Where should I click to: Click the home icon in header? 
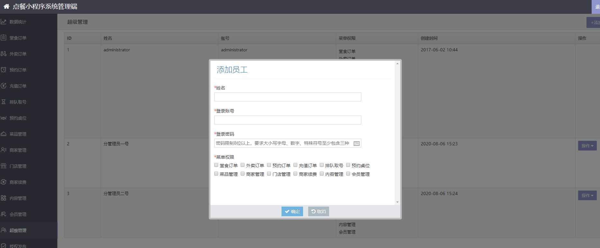click(6, 6)
